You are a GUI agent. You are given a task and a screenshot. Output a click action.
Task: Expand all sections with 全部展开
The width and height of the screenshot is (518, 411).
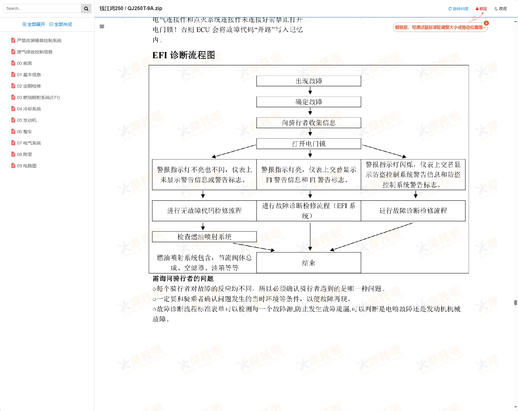pyautogui.click(x=34, y=24)
